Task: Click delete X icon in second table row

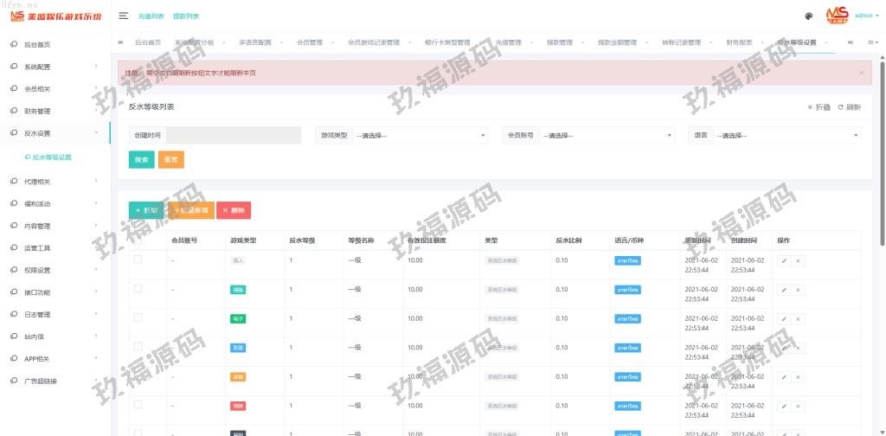Action: tap(798, 290)
